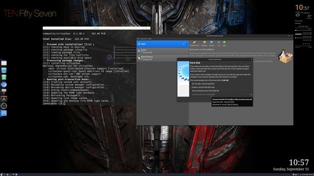
Task: Close the Create Virtual Machine dialog
Action: tap(251, 59)
